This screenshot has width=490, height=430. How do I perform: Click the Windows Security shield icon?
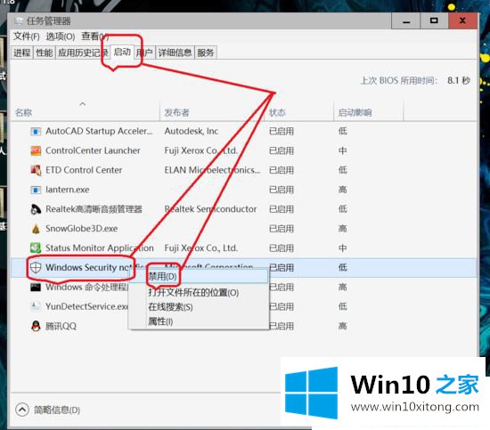click(36, 268)
